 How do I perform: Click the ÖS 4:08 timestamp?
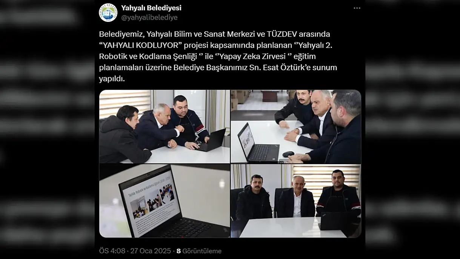[x=112, y=251]
